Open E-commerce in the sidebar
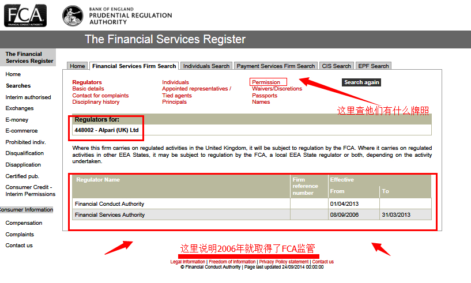This screenshot has height=283, width=471. pyautogui.click(x=21, y=131)
